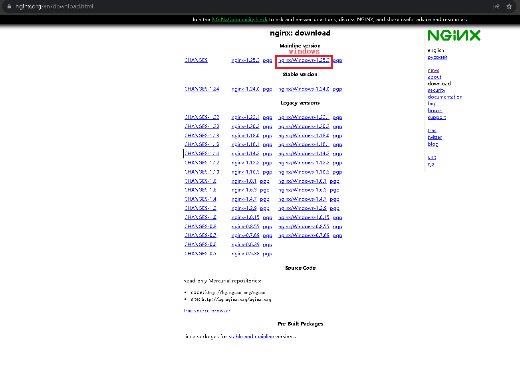Click the 'Legacy versions' heading text
The image size is (520, 365).
(300, 103)
